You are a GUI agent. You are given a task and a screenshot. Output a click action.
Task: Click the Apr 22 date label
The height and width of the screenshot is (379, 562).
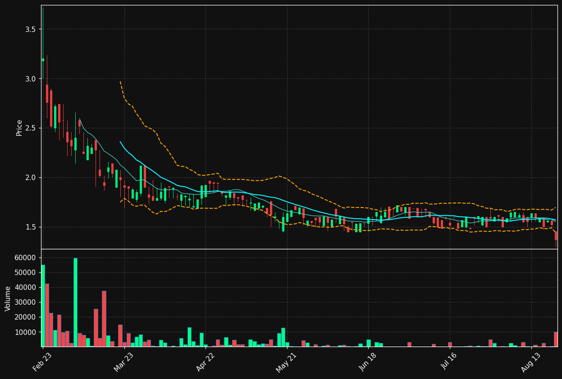point(205,362)
